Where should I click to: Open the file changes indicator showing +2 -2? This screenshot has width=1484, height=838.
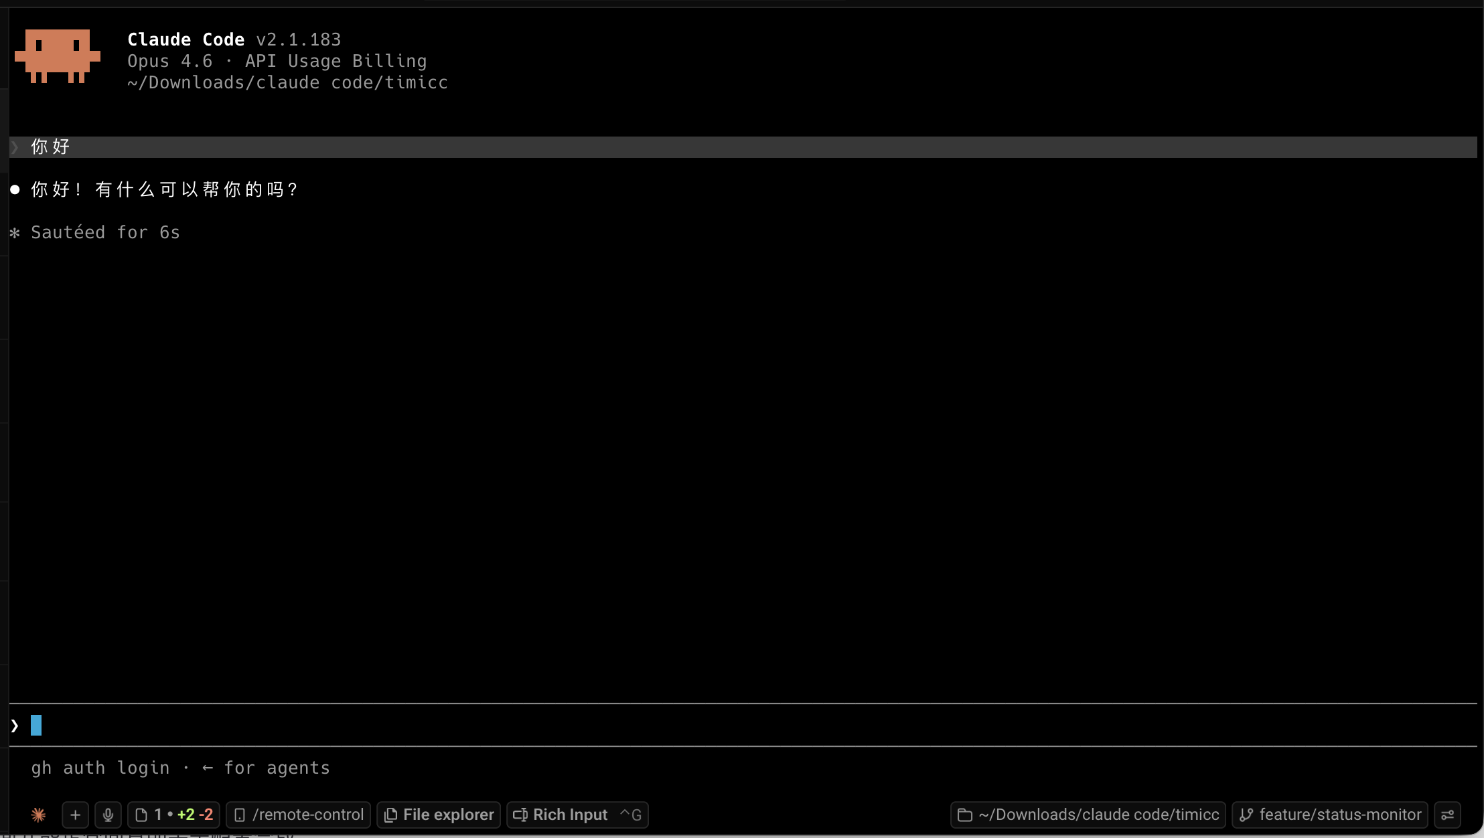tap(174, 815)
